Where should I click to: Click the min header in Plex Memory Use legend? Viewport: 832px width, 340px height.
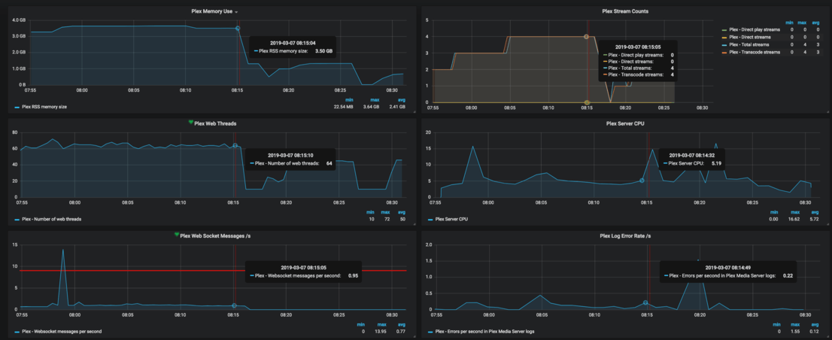pos(350,100)
